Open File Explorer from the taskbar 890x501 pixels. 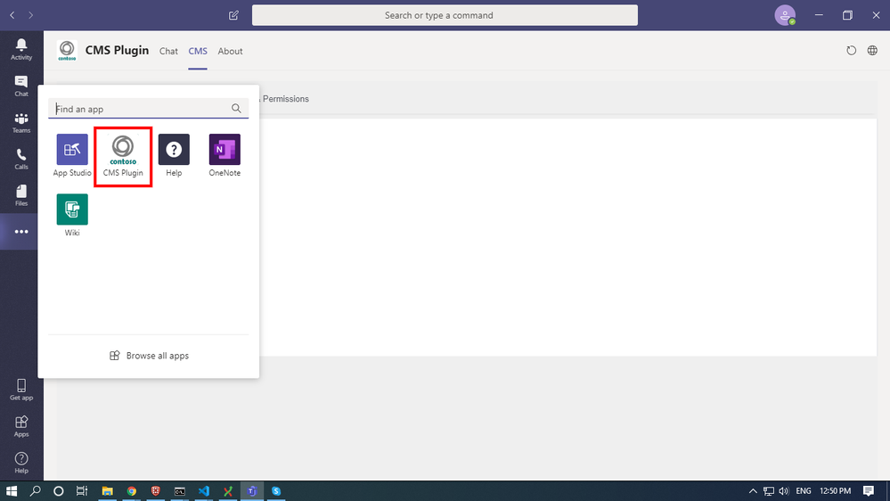point(107,491)
